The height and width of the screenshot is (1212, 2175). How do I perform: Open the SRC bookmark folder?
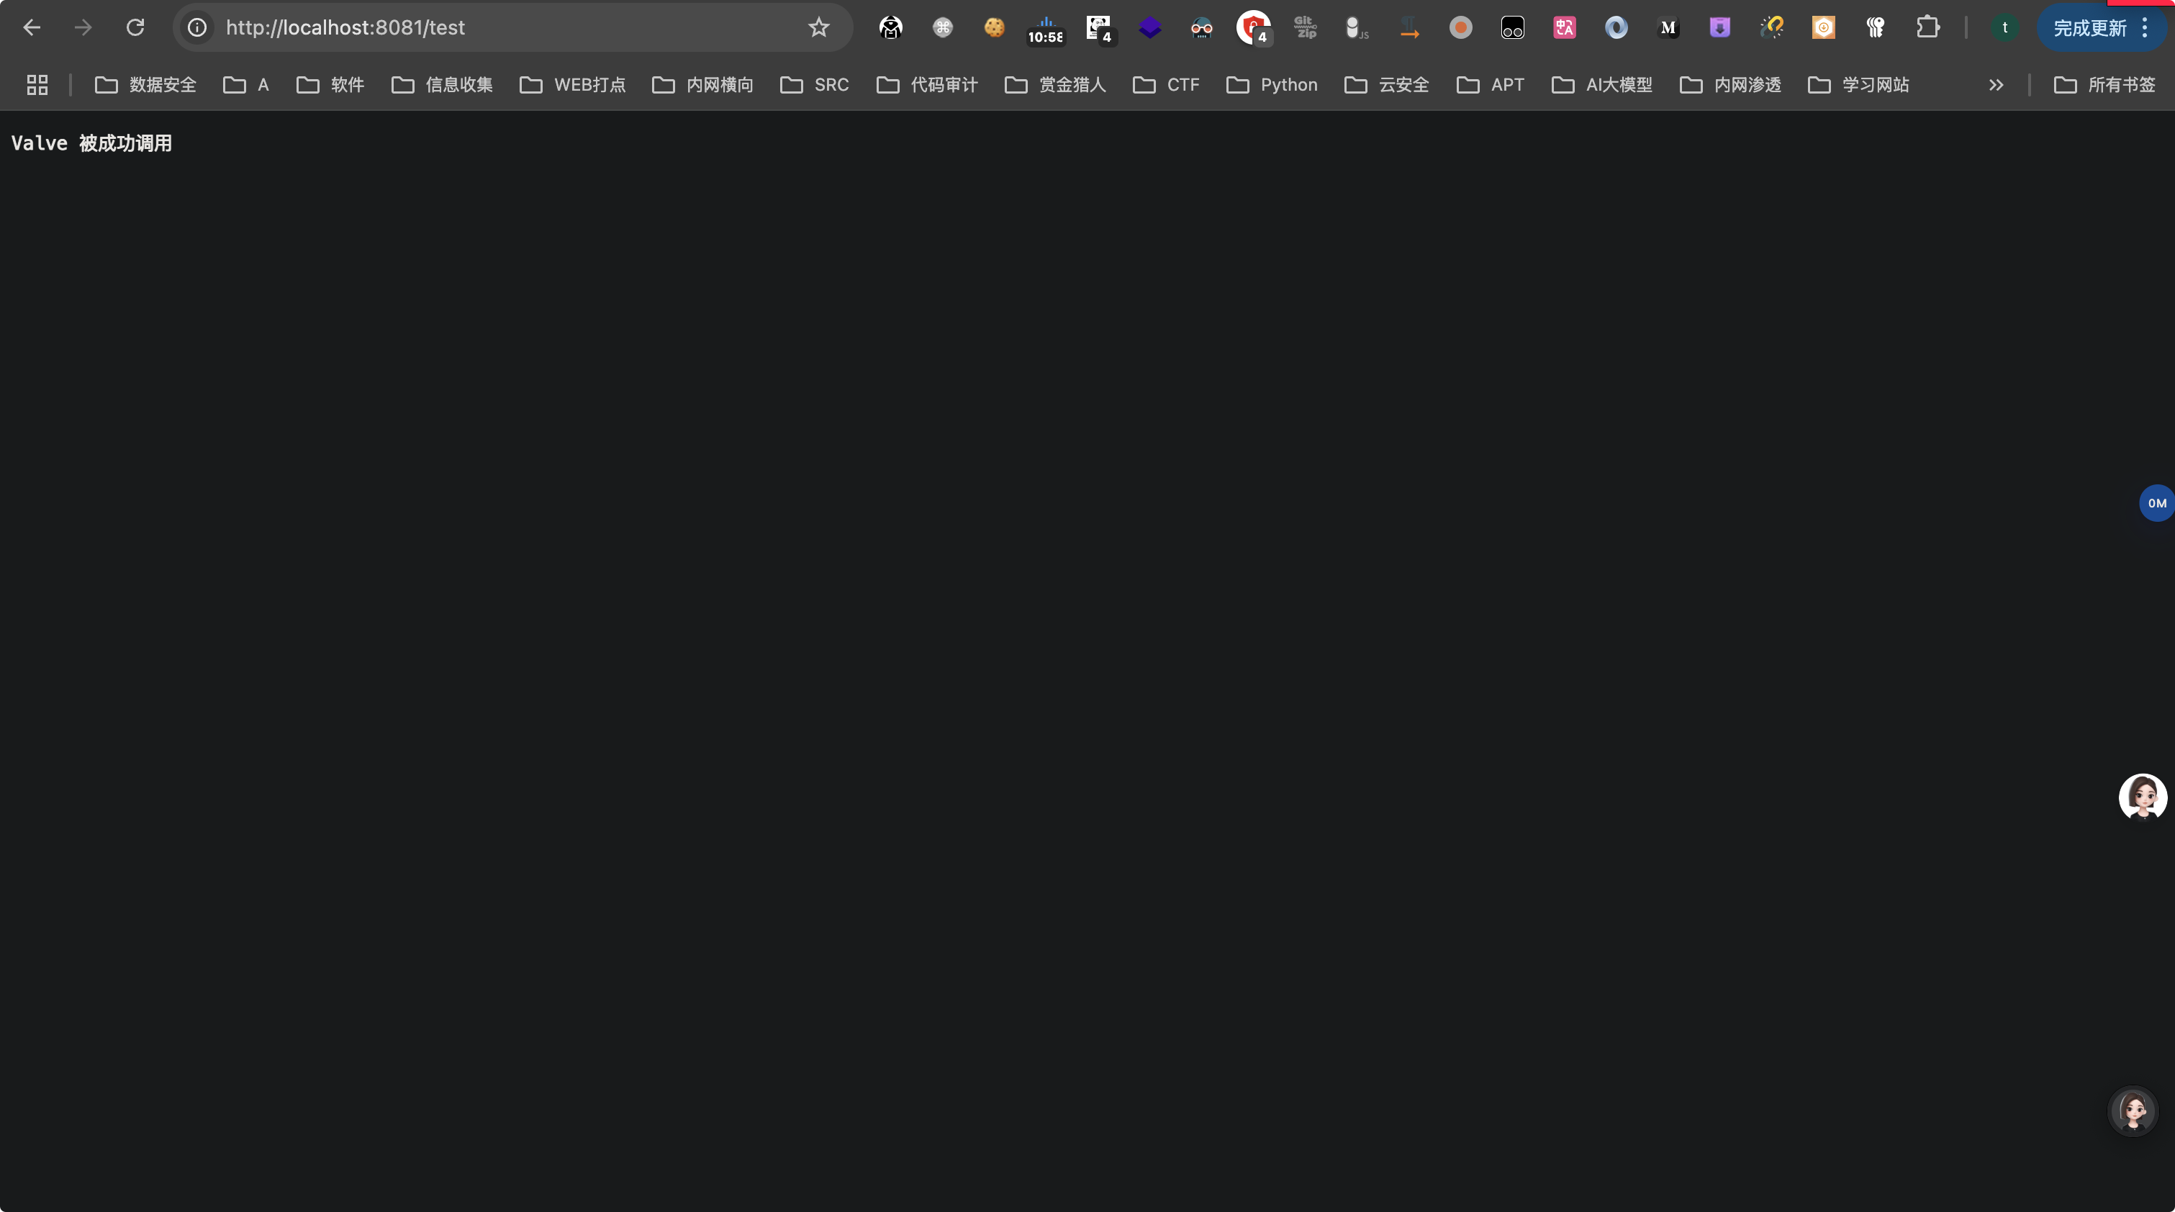(x=814, y=84)
